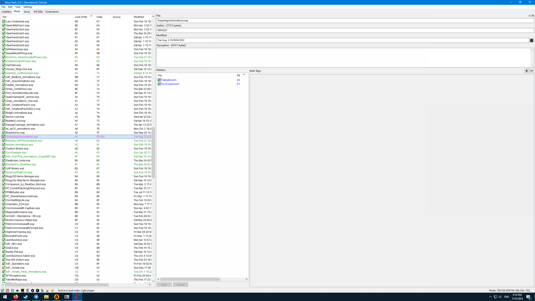Uncheck the ZaZOut4.esp plugin checkbox
The width and height of the screenshot is (535, 301).
coord(4,65)
